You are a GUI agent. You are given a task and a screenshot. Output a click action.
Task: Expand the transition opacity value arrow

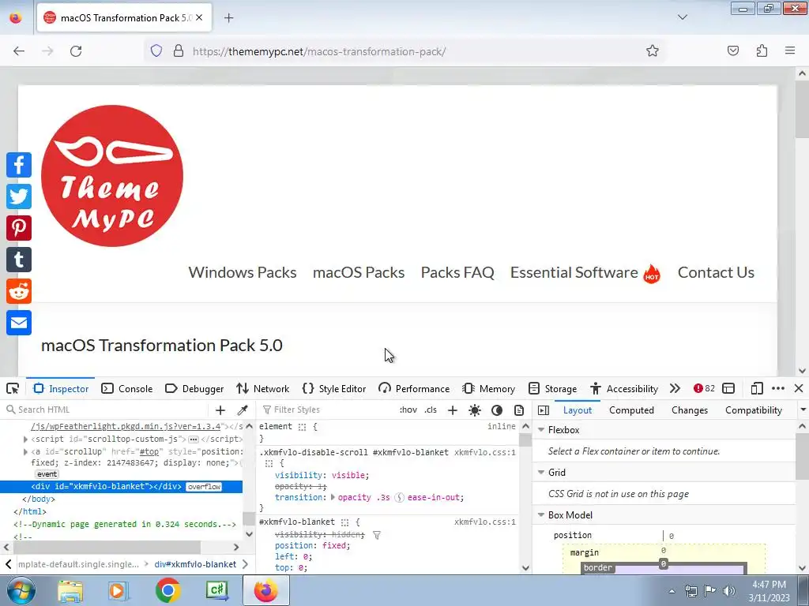(x=333, y=497)
